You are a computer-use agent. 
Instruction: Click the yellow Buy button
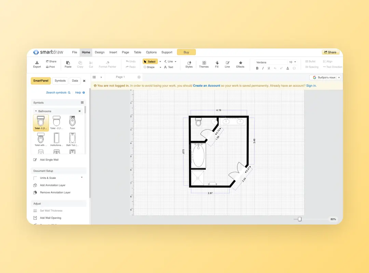coord(186,52)
